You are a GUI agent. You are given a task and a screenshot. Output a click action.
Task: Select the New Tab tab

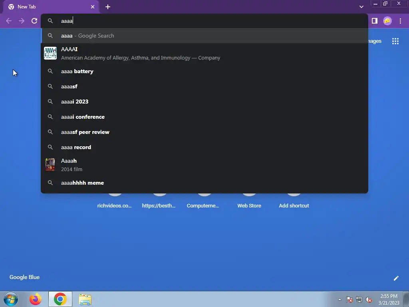click(x=51, y=7)
